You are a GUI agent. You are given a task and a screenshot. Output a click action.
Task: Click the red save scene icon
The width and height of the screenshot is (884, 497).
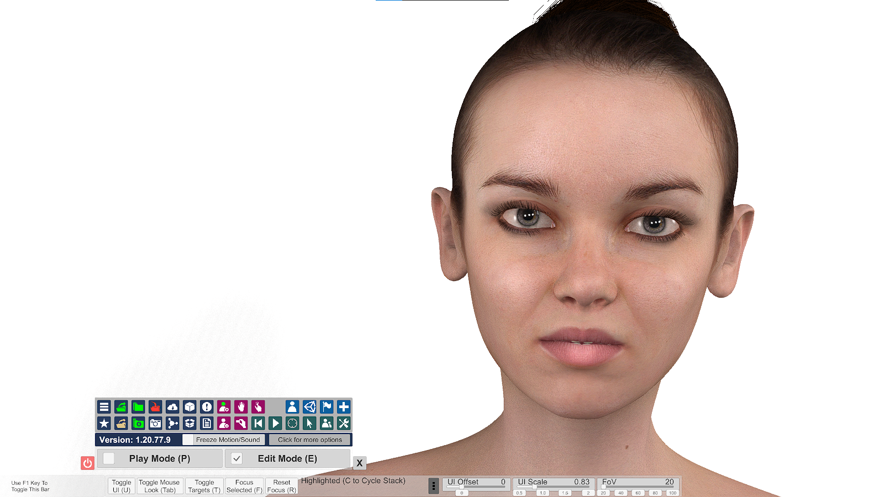pos(155,407)
